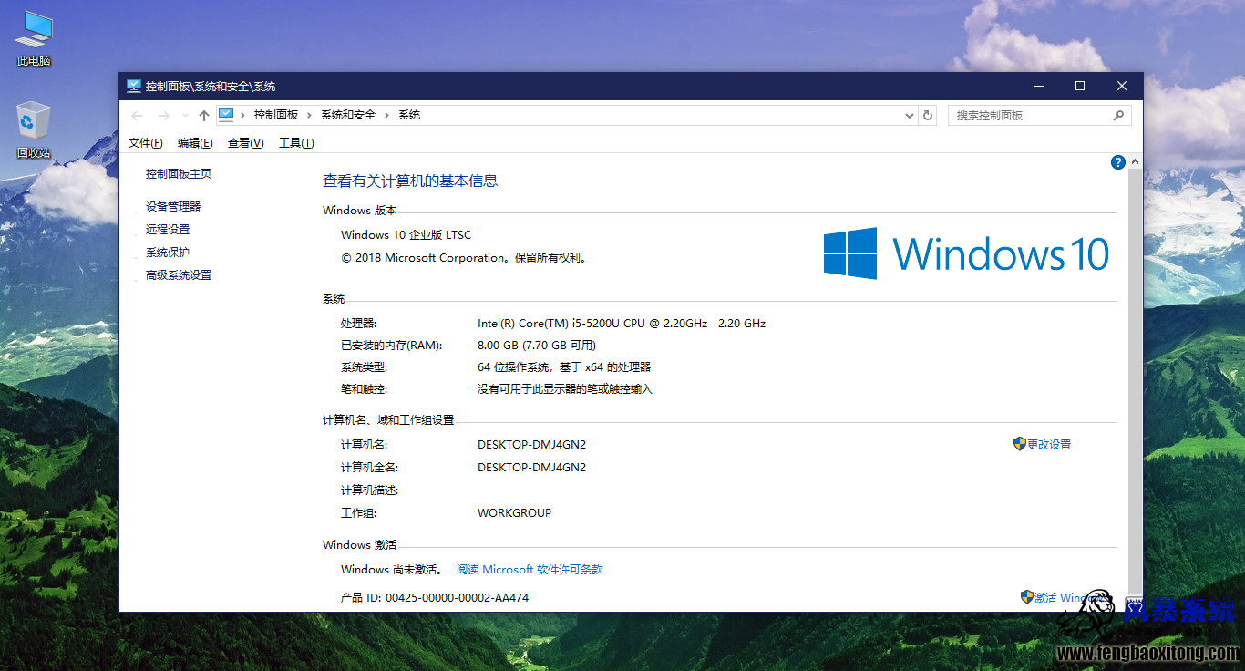This screenshot has width=1245, height=671.
Task: Select the 回收站 recycle bin icon
Action: [x=34, y=130]
